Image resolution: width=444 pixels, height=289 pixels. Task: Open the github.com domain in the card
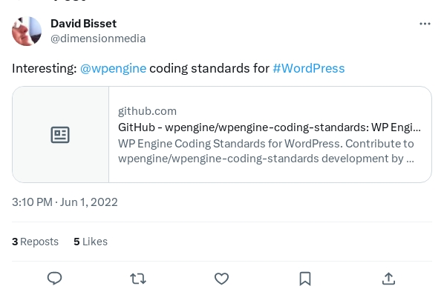click(147, 111)
